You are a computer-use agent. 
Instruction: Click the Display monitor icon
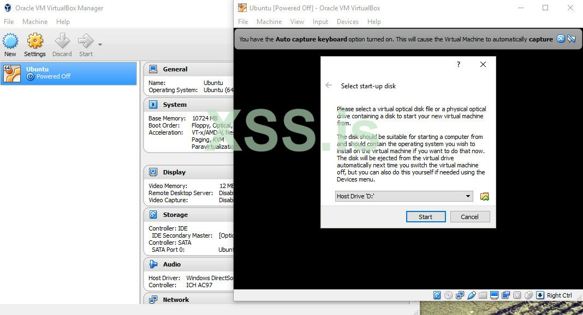[153, 172]
